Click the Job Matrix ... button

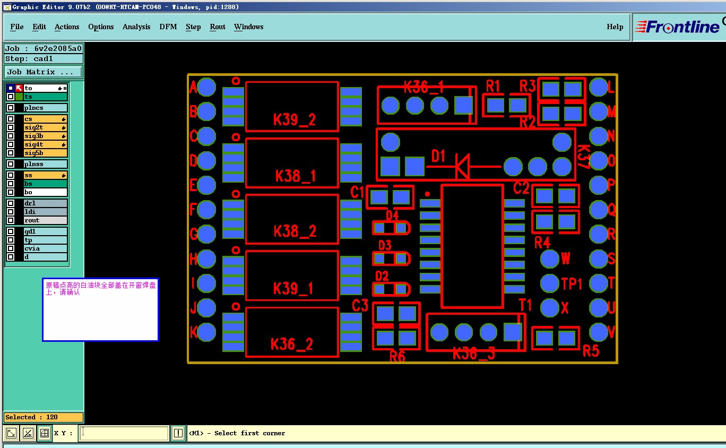tap(44, 72)
